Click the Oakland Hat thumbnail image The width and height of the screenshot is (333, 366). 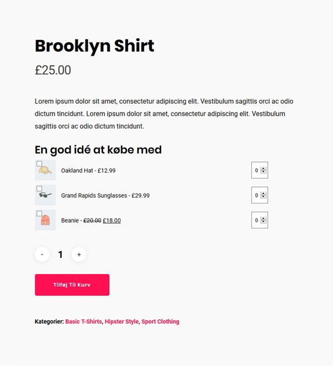[x=46, y=170]
